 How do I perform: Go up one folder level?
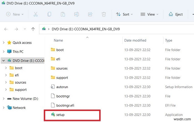click(x=33, y=29)
